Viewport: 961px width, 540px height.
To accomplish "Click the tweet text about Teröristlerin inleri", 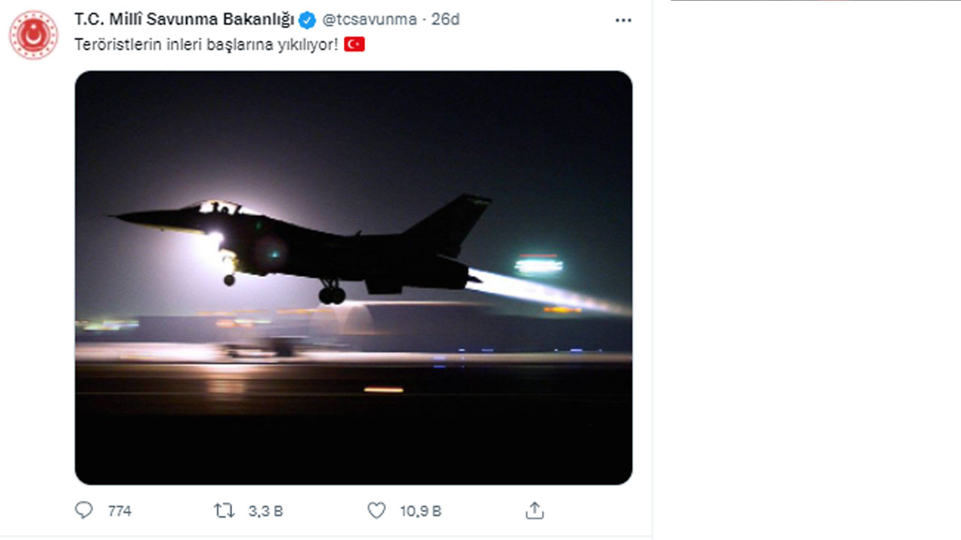I will pyautogui.click(x=206, y=45).
